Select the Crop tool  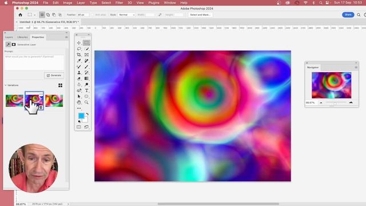click(79, 55)
